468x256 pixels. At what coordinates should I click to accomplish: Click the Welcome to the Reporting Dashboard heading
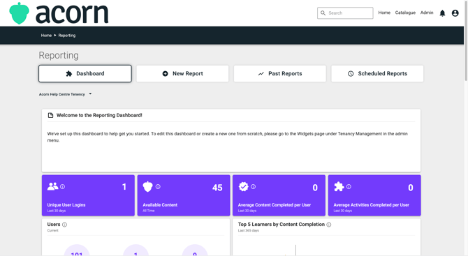click(x=99, y=115)
